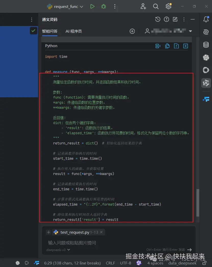Open Search Everywhere with the magnifier

point(156,6)
